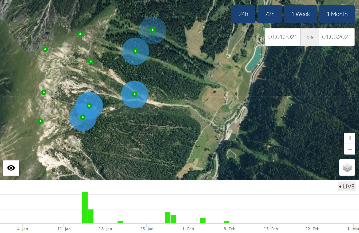This screenshot has height=233, width=359.
Task: Select the 1 Week time range
Action: coord(301,14)
